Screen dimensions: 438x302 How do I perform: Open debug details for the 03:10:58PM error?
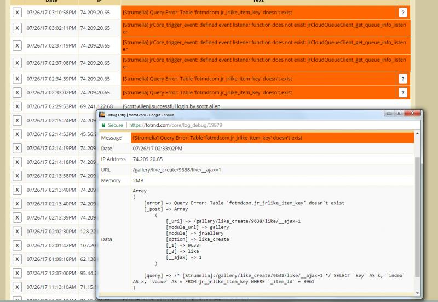tap(402, 13)
